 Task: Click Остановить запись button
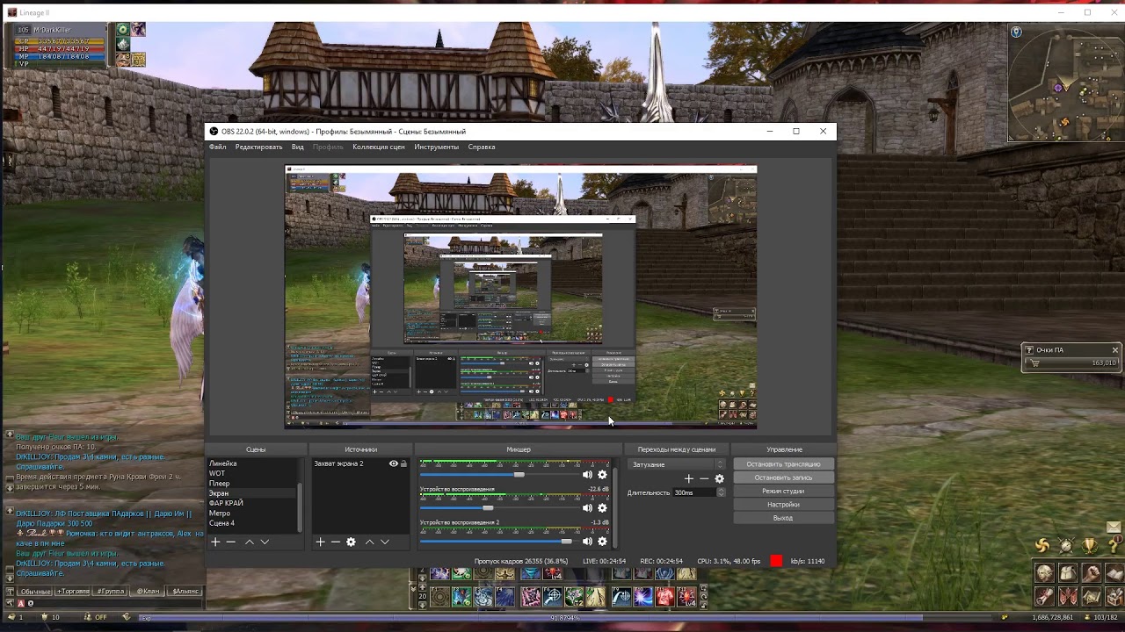[x=783, y=478]
